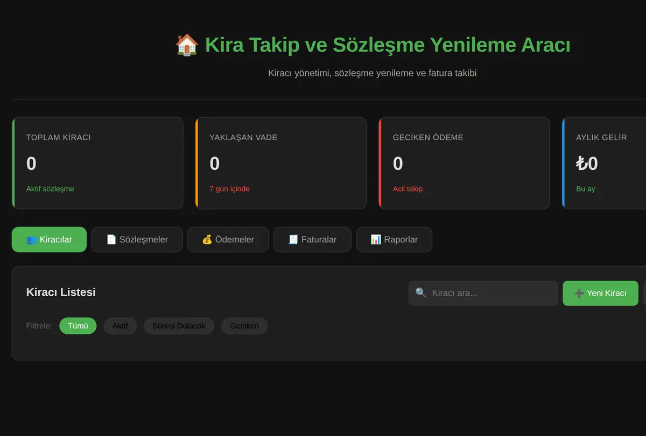This screenshot has height=436, width=646.
Task: Select the Tümü filter chip
Action: click(78, 326)
